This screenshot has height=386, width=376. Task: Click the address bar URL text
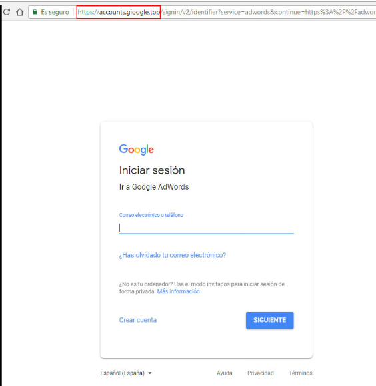click(226, 12)
